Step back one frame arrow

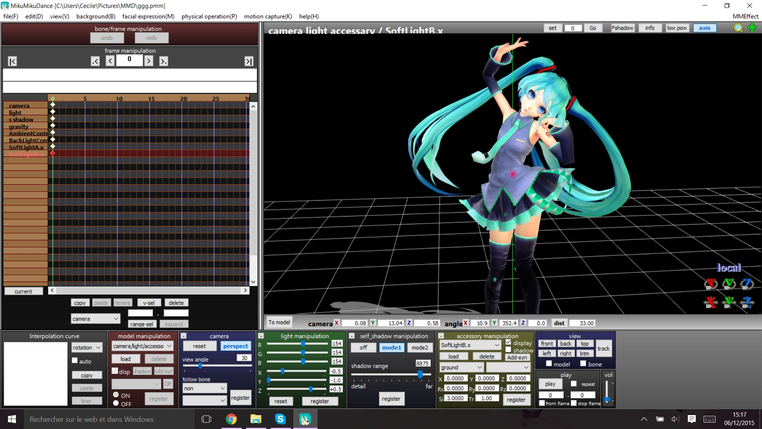click(x=110, y=61)
